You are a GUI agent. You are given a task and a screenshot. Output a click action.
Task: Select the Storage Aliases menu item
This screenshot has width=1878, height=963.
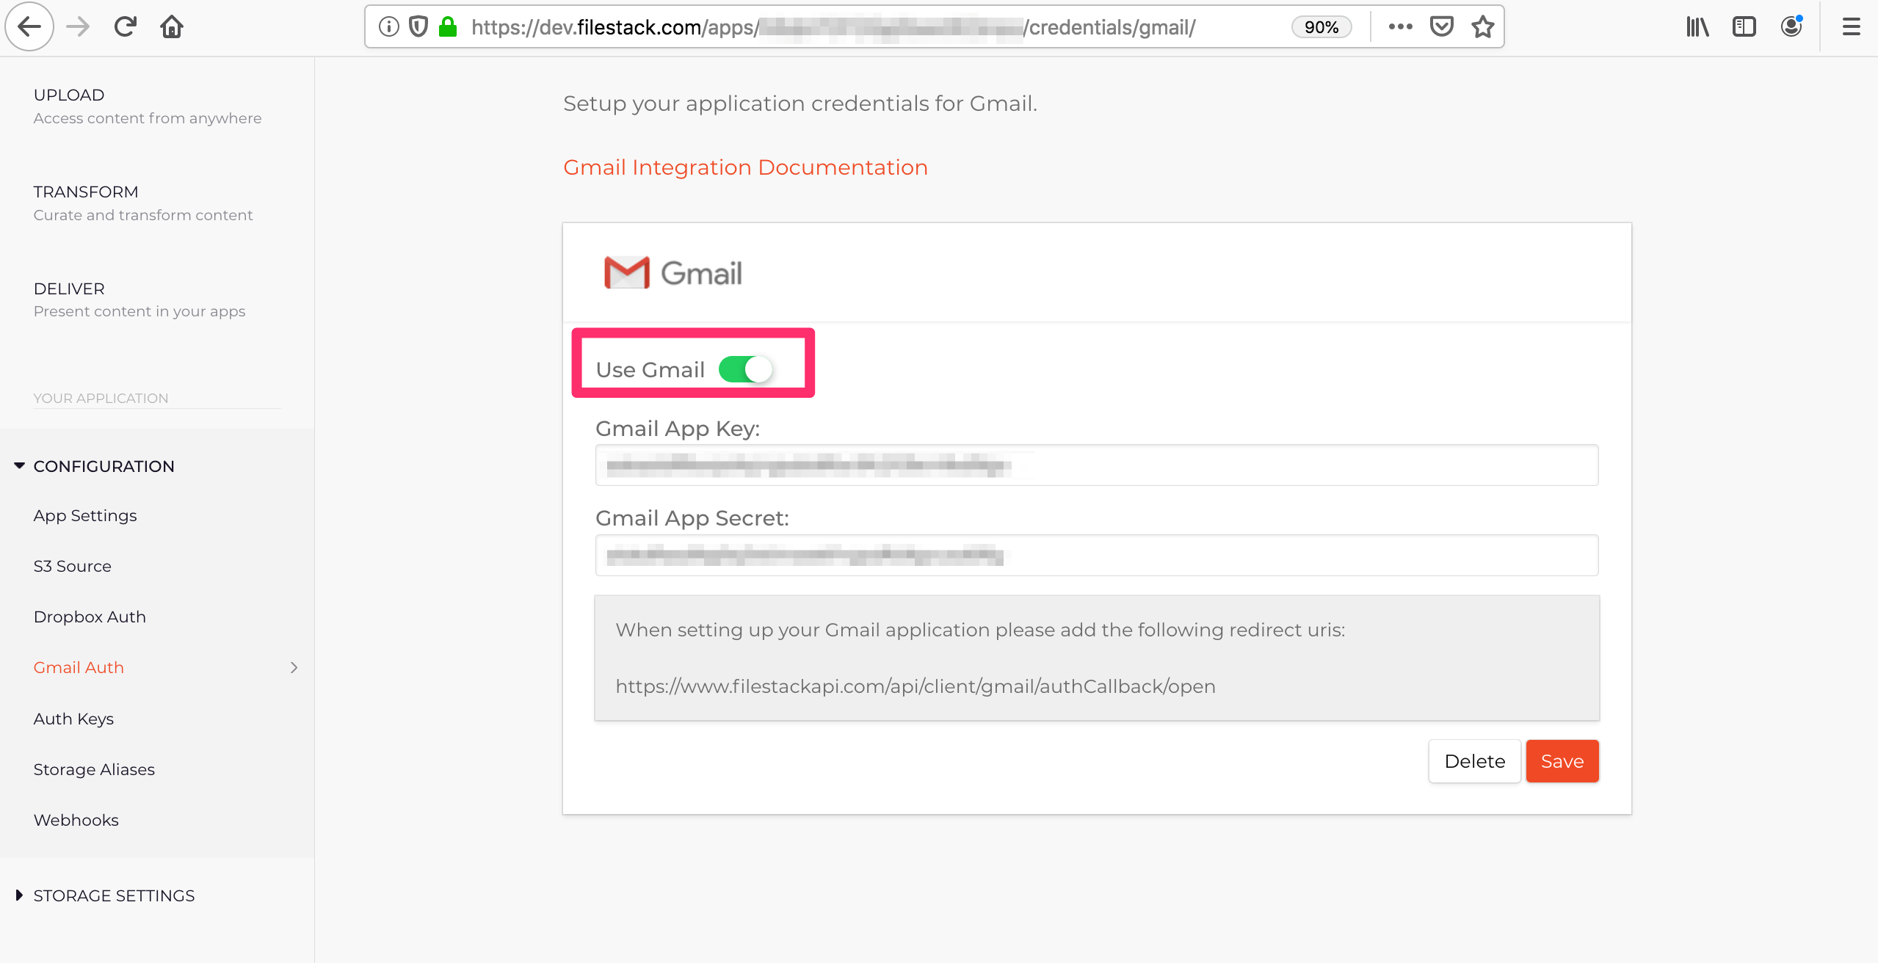tap(95, 769)
